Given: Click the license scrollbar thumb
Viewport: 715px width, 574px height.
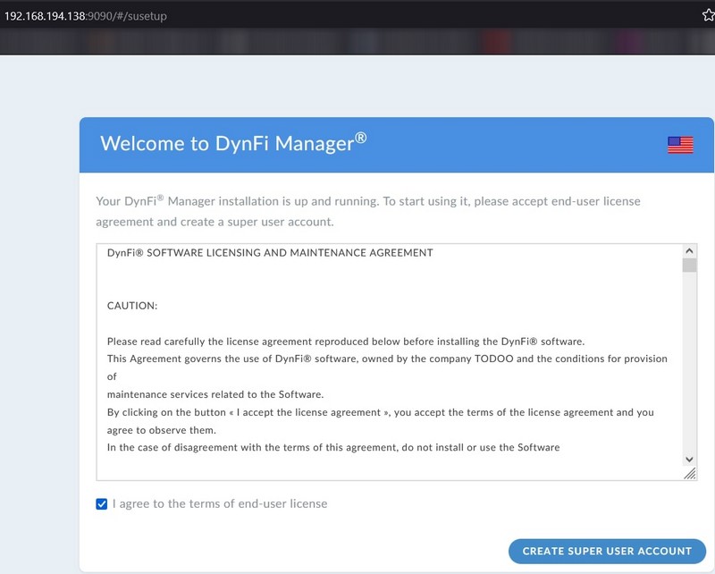Looking at the screenshot, I should point(689,266).
